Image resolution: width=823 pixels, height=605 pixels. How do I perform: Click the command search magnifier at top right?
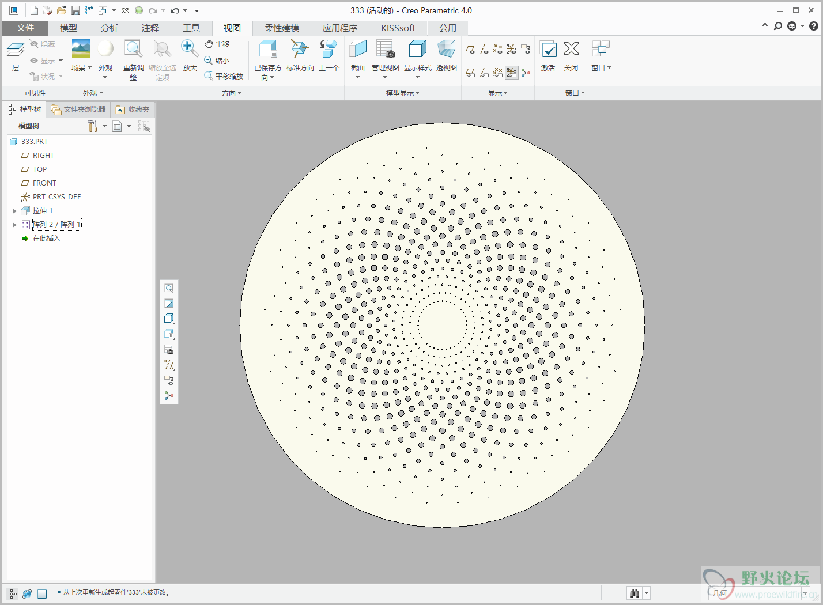(x=778, y=26)
